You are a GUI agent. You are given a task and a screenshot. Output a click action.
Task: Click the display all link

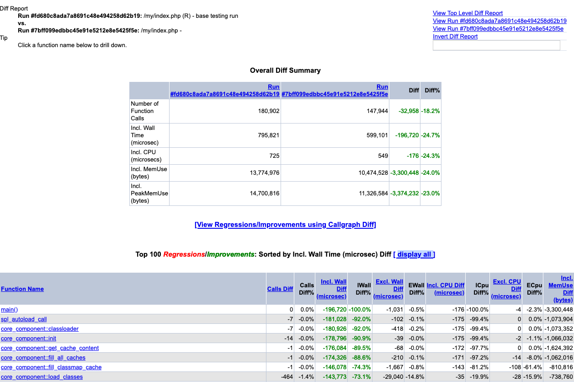click(414, 254)
